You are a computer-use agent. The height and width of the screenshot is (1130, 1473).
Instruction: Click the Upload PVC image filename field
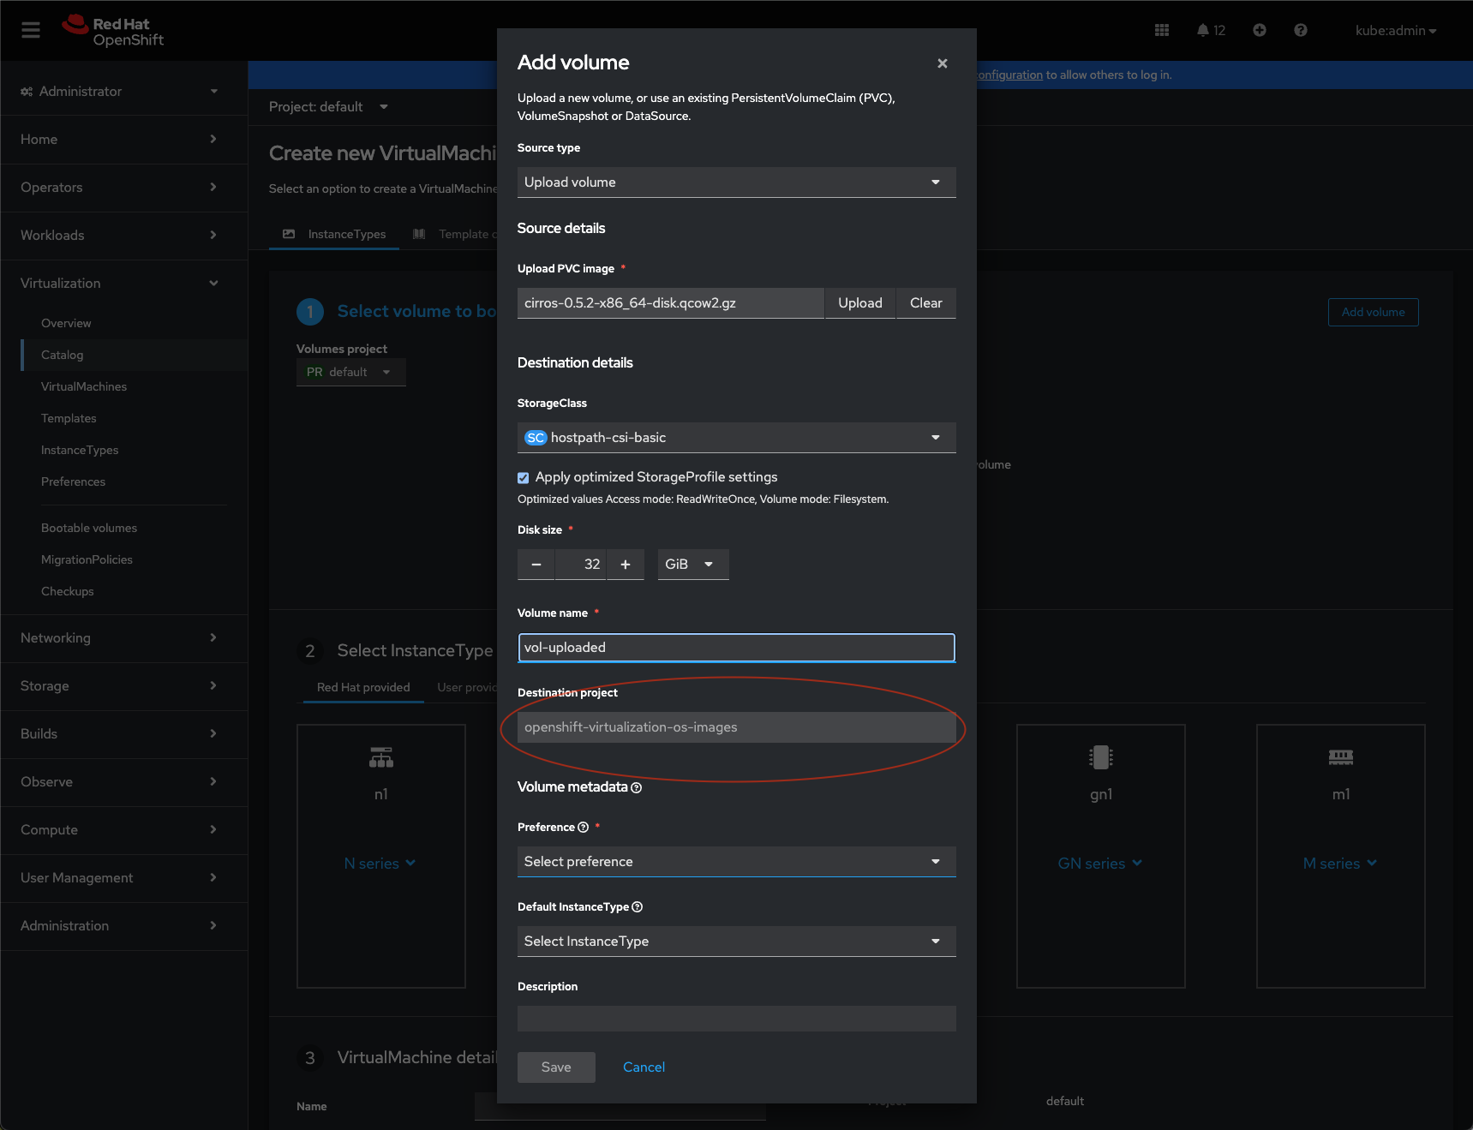[671, 303]
